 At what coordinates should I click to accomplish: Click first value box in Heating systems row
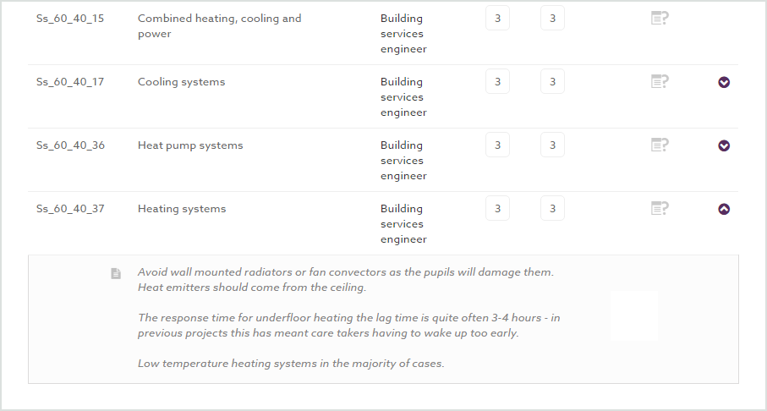497,208
